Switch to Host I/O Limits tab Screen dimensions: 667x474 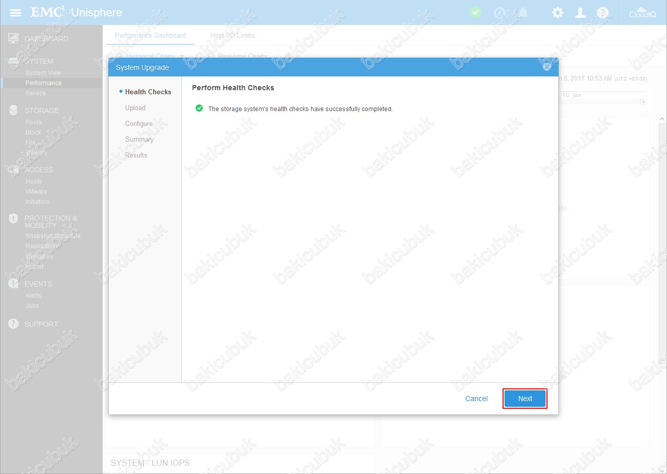click(232, 35)
